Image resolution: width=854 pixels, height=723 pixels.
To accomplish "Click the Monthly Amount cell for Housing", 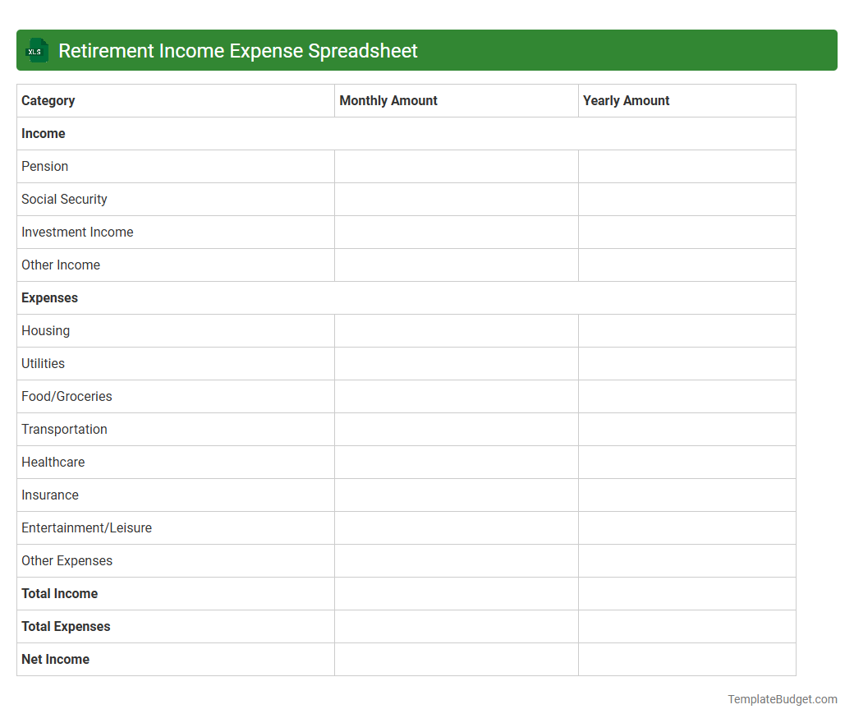I will point(456,330).
